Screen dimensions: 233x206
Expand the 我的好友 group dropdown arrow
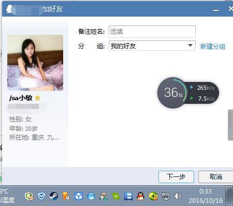[x=190, y=46]
